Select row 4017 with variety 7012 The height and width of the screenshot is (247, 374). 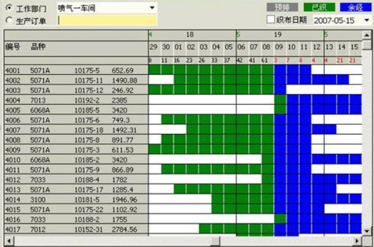tap(76, 229)
